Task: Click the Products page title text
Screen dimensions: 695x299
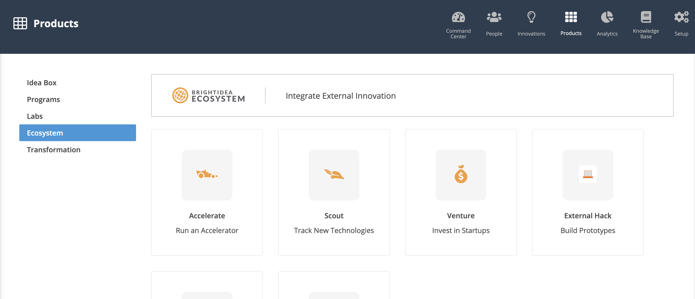Action: (56, 23)
